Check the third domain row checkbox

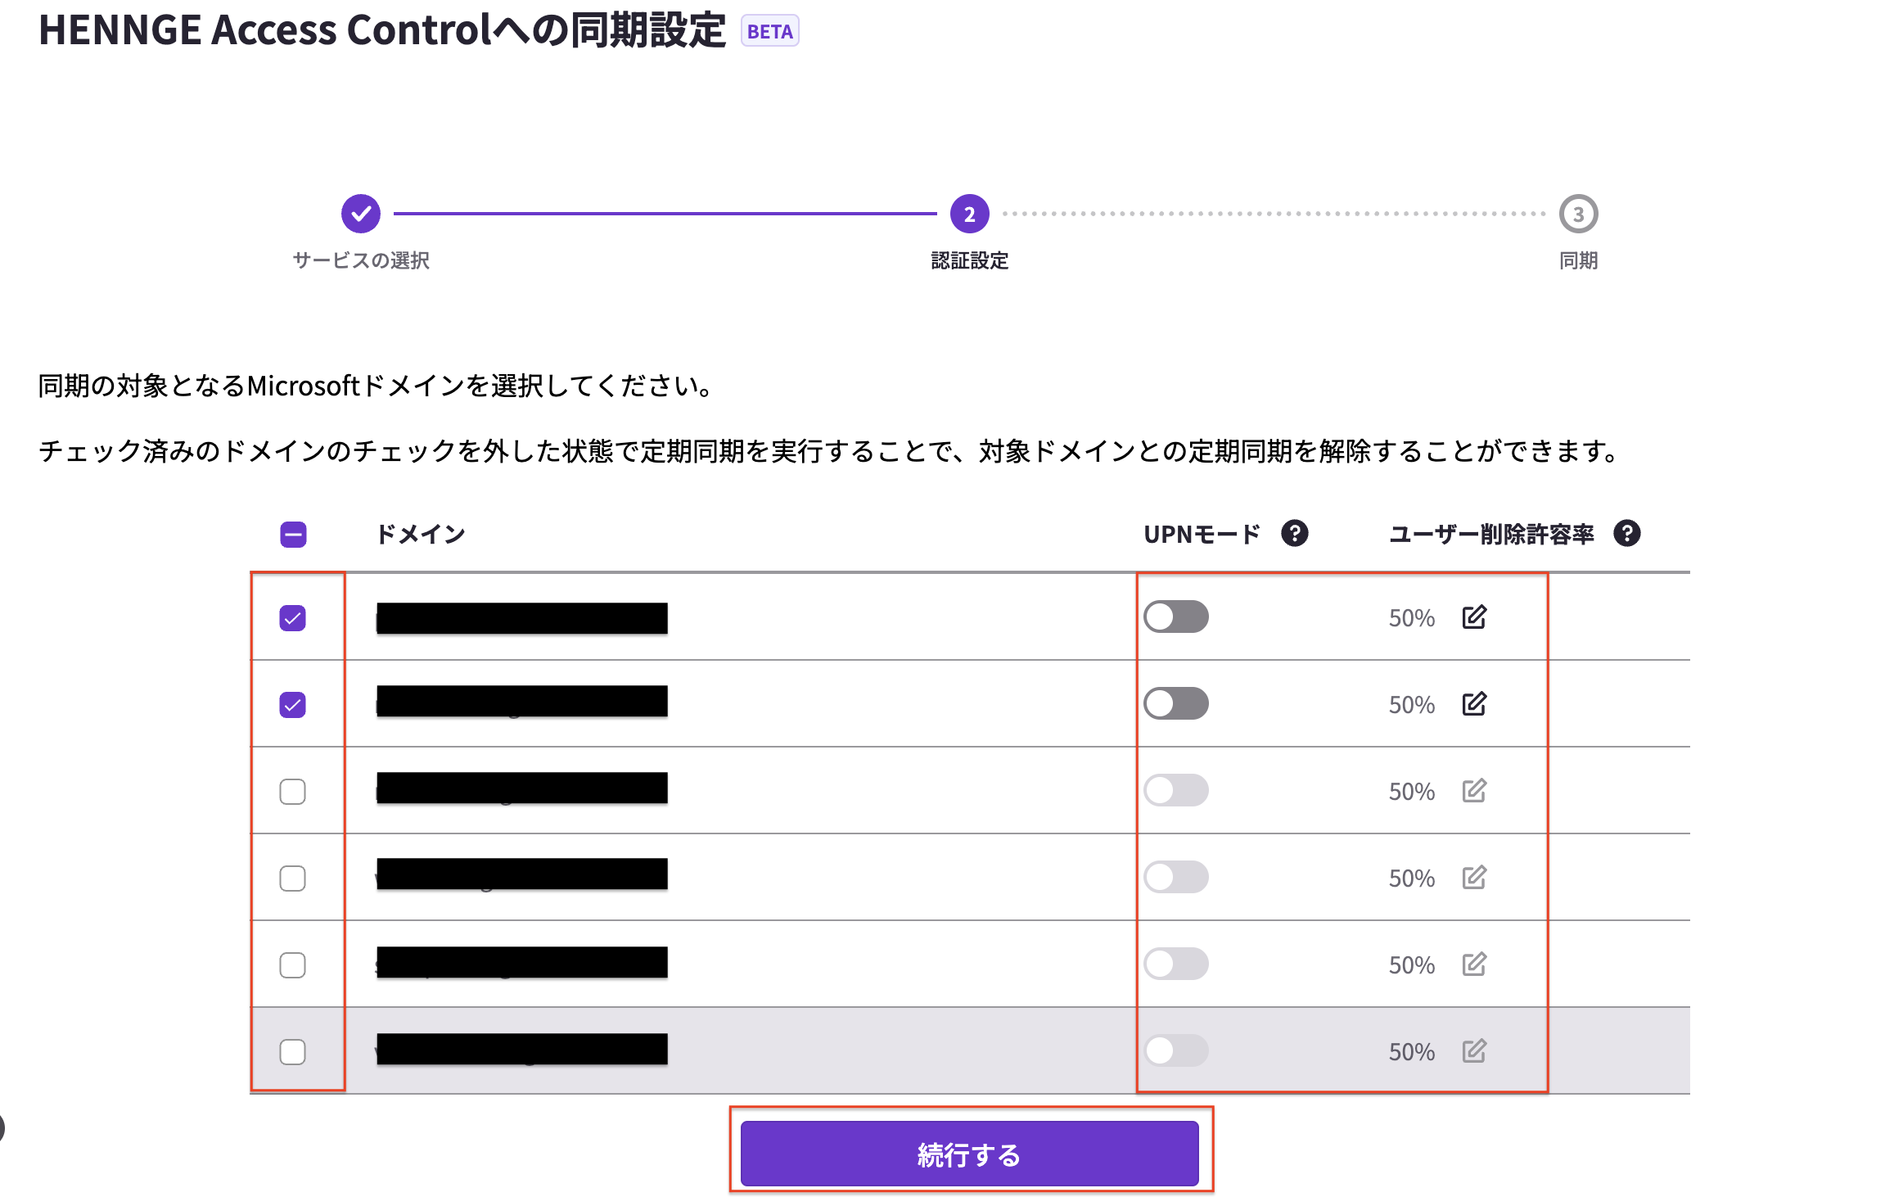292,792
